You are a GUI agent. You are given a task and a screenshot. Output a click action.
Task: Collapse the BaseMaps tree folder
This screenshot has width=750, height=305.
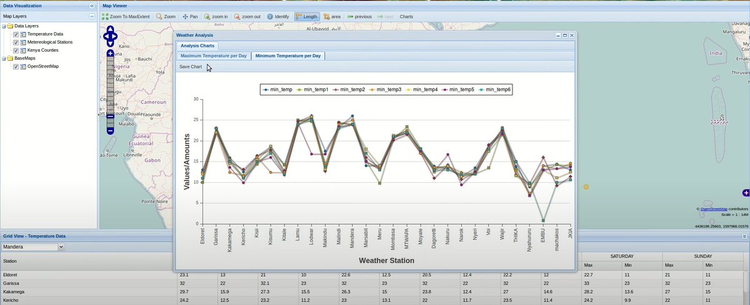click(x=3, y=58)
